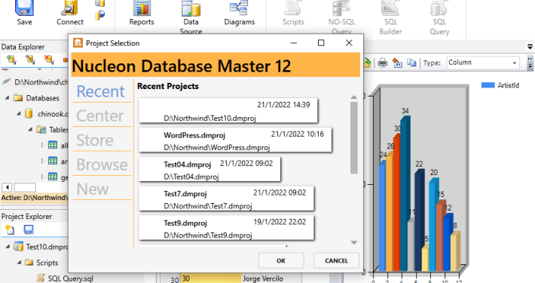
Task: Expand the second table node under Tables
Action: (42, 161)
